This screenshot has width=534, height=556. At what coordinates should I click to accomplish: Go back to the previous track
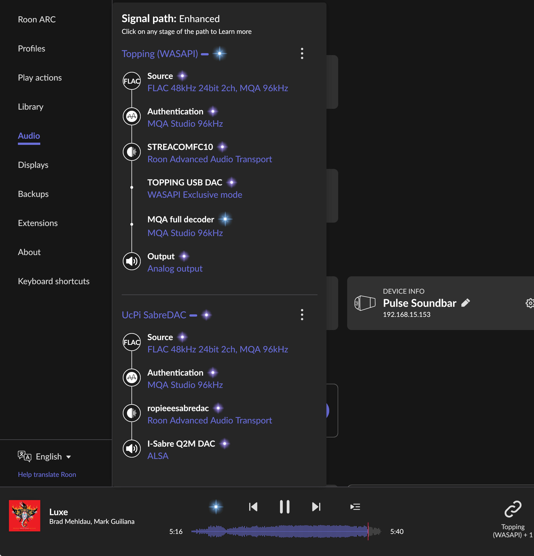coord(253,507)
